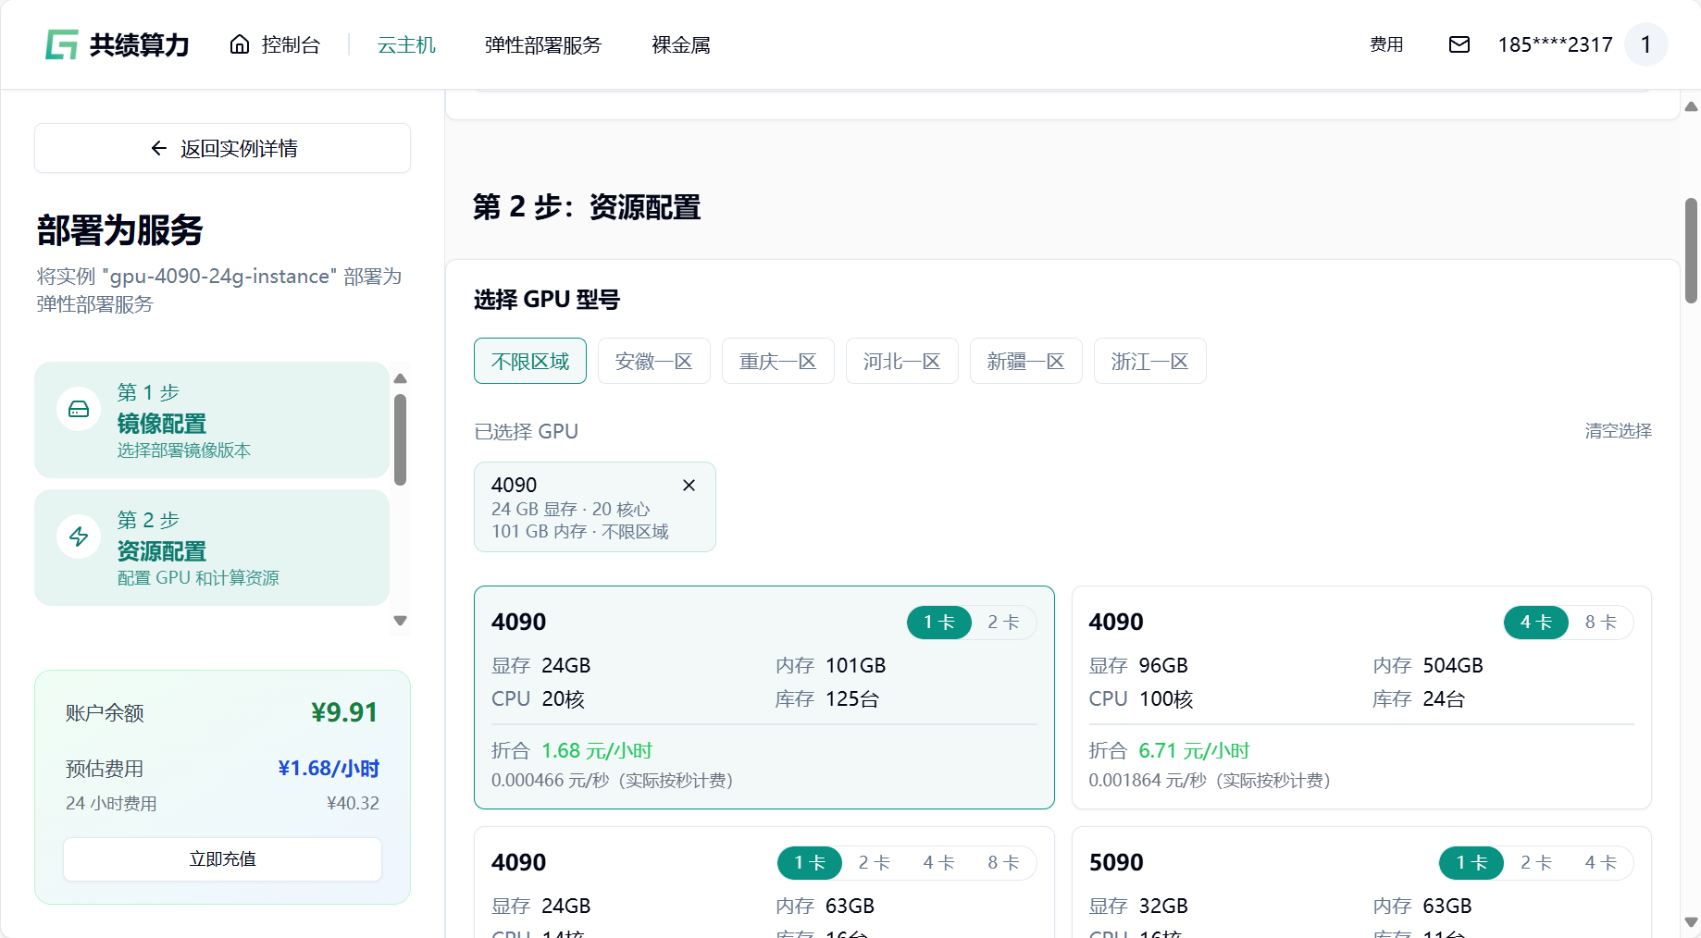Viewport: 1701px width, 938px height.
Task: Filter GPUs by 重庆一区 region
Action: (777, 362)
